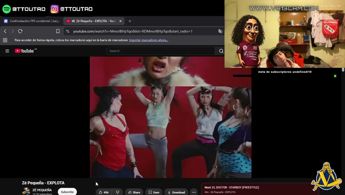Switch to the Confrontación: FPS occidental tab
Screen dimensions: 345x195
(32, 21)
